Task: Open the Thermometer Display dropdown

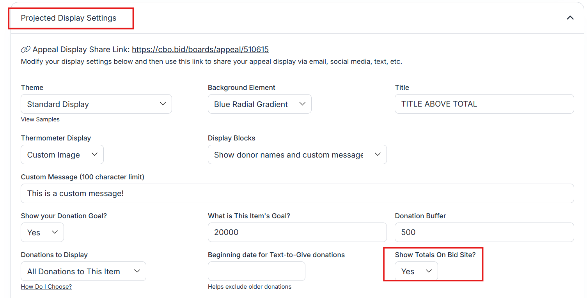Action: 62,155
